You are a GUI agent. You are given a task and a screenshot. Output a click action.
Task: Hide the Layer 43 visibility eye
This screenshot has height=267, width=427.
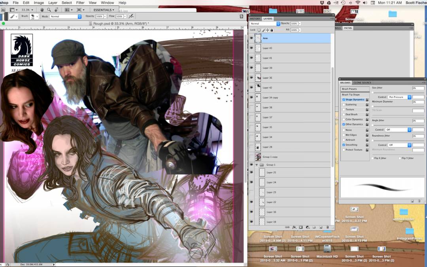click(x=251, y=48)
